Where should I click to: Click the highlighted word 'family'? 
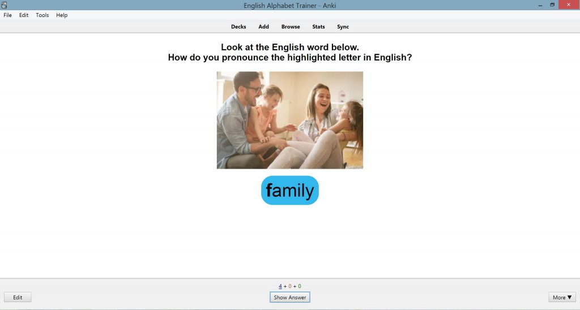coord(290,190)
